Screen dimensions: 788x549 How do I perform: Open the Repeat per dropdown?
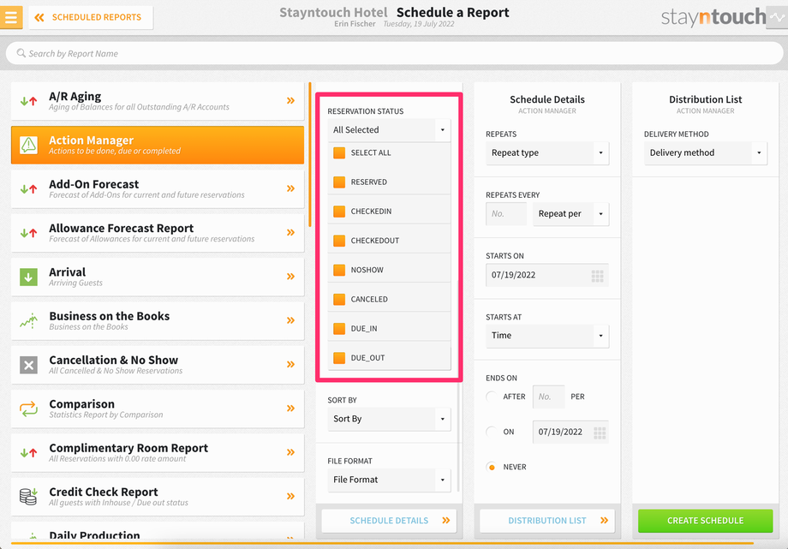point(571,213)
